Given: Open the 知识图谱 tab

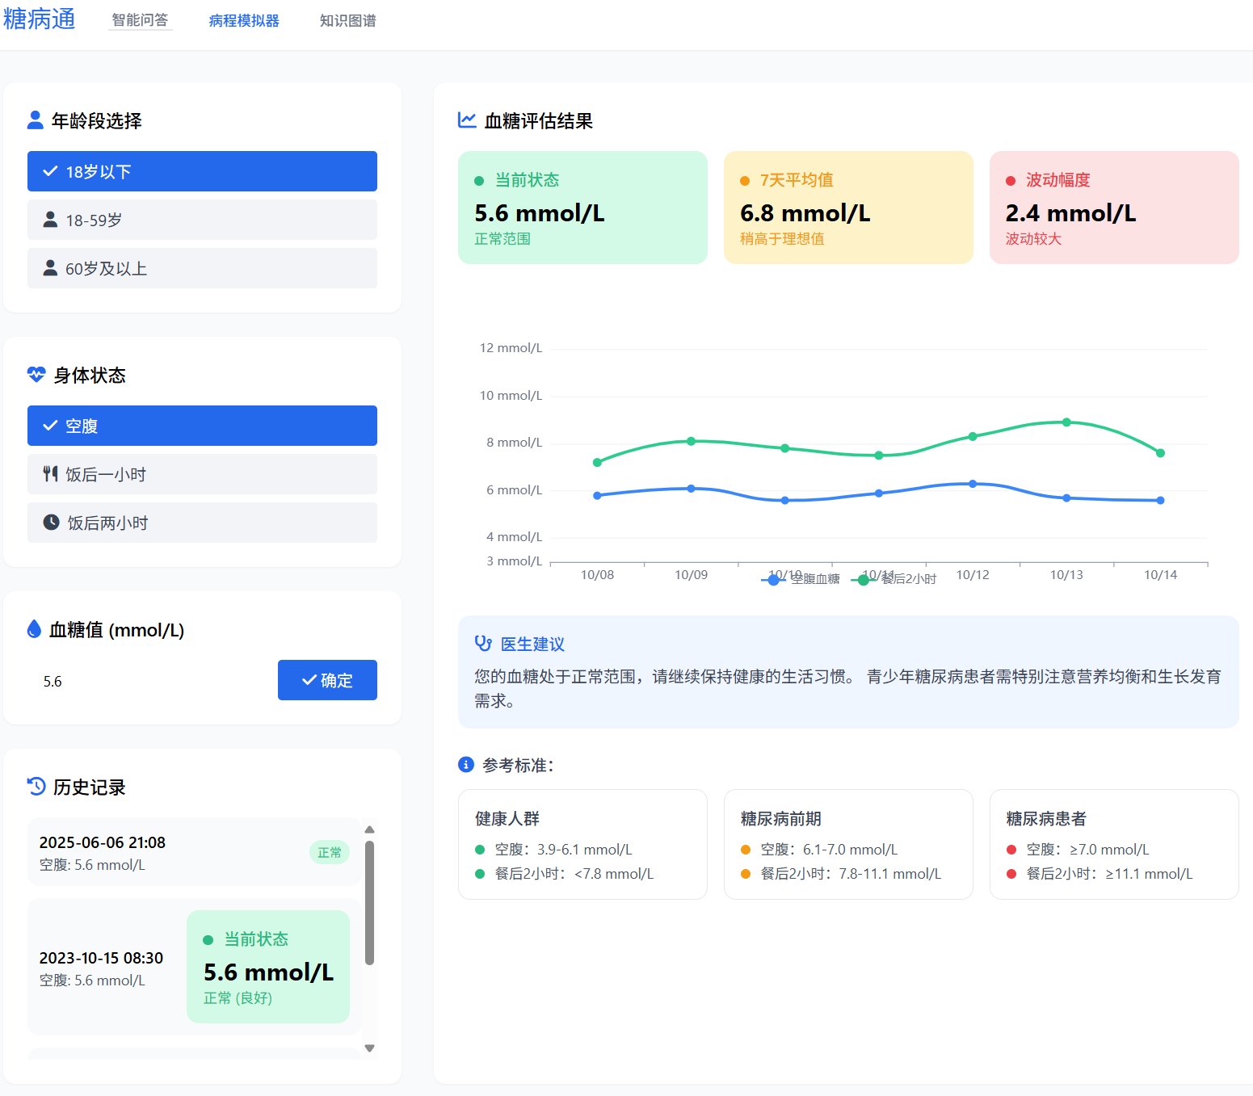Looking at the screenshot, I should pos(347,20).
